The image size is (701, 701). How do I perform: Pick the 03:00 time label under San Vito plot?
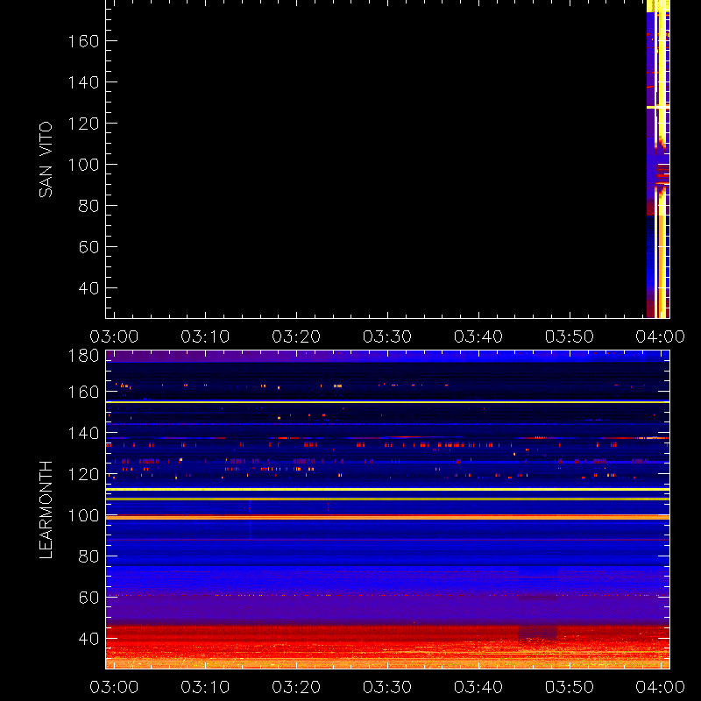point(114,336)
